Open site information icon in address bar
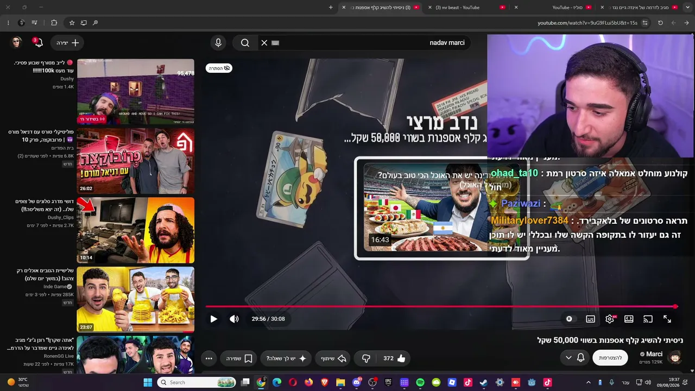This screenshot has width=695, height=391. 645,23
